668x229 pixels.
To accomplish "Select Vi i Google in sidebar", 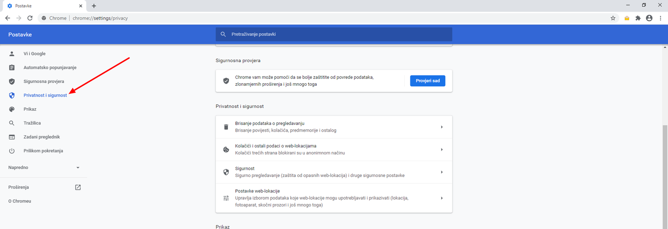I will tap(34, 54).
